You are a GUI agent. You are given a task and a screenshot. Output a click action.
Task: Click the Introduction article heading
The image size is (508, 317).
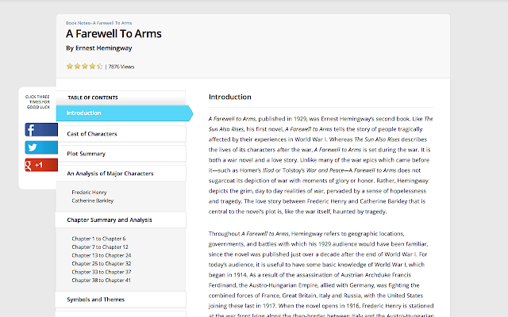229,97
